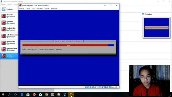Launch Firefox from the taskbar
The image size is (172, 97).
34,95
